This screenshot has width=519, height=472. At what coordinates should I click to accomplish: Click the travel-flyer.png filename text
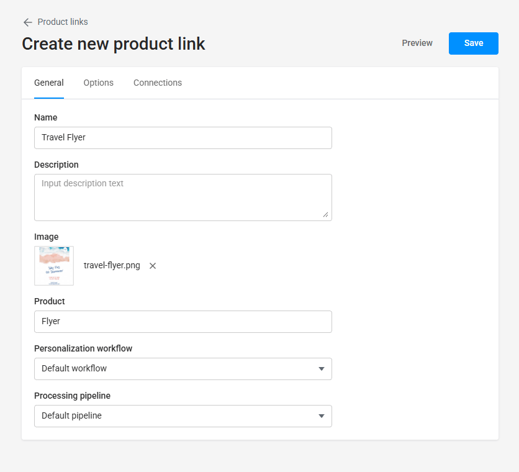[x=112, y=265]
